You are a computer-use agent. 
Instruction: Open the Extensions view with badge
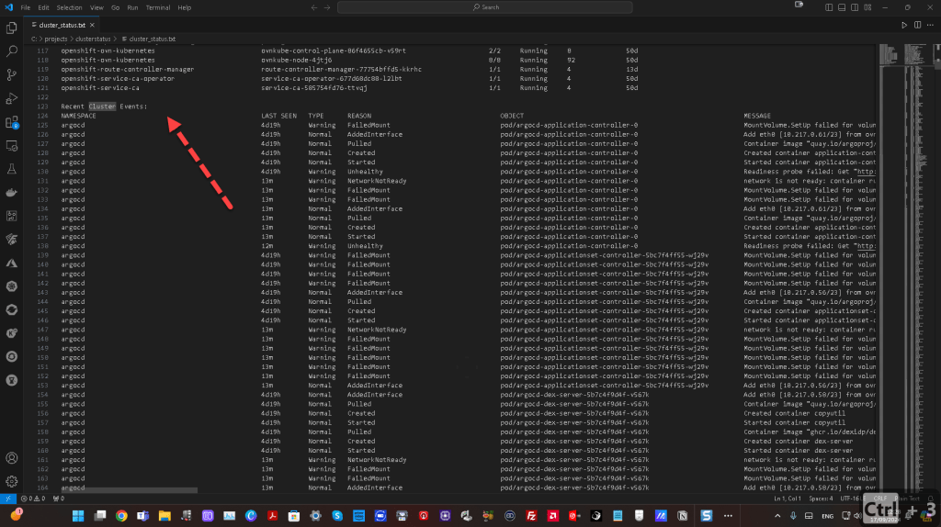point(11,122)
